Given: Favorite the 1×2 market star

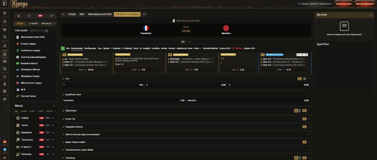Looking at the screenshot, I should point(63,79).
